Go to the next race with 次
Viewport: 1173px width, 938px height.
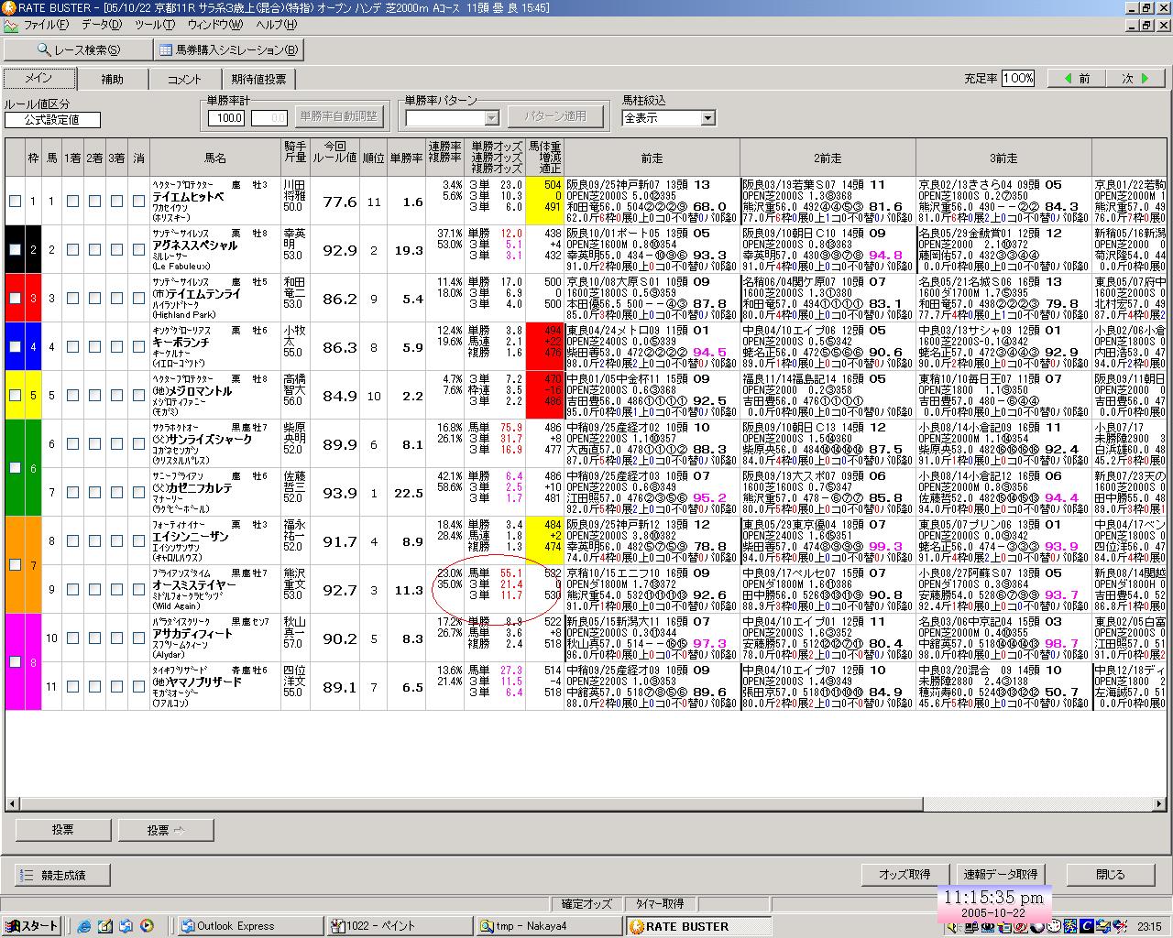pos(1135,79)
